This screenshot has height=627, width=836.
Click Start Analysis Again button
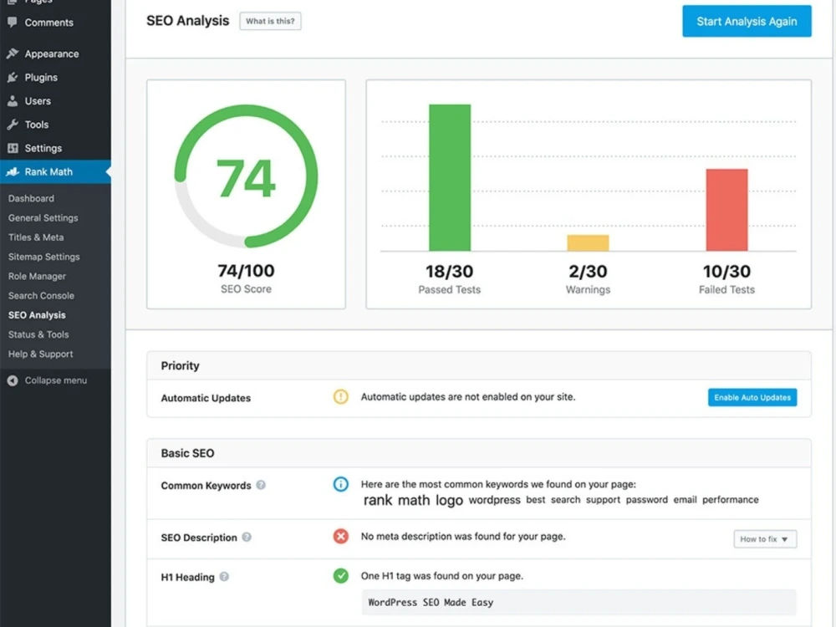click(x=747, y=22)
